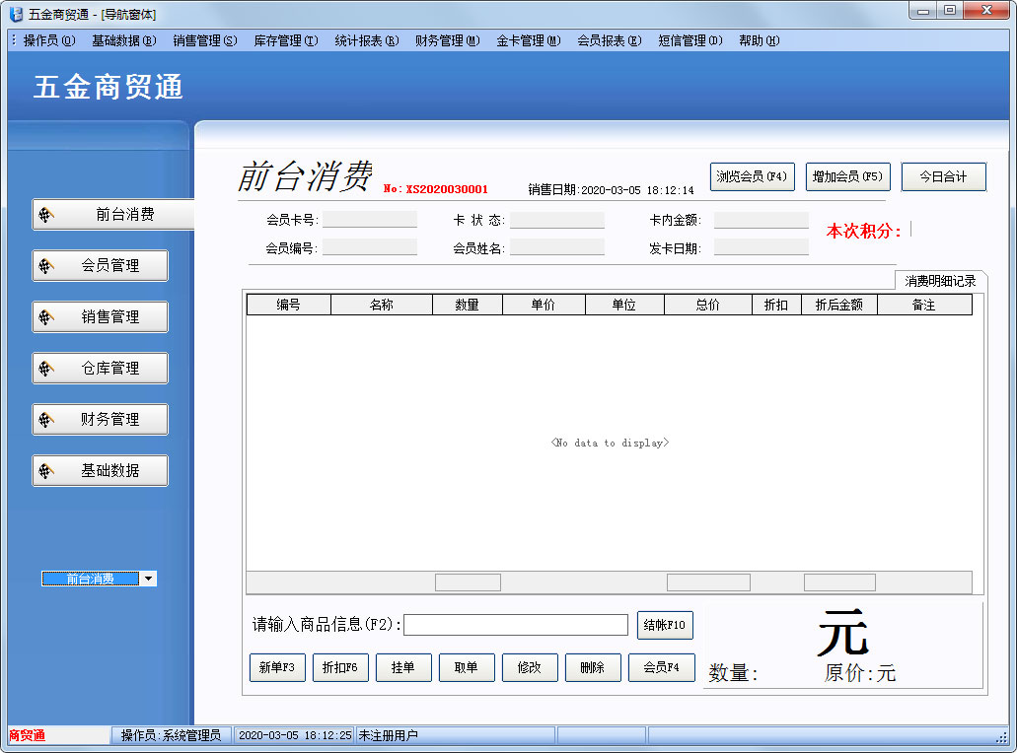
Task: Click the 五金商贸通 app icon in title bar
Action: pyautogui.click(x=16, y=14)
